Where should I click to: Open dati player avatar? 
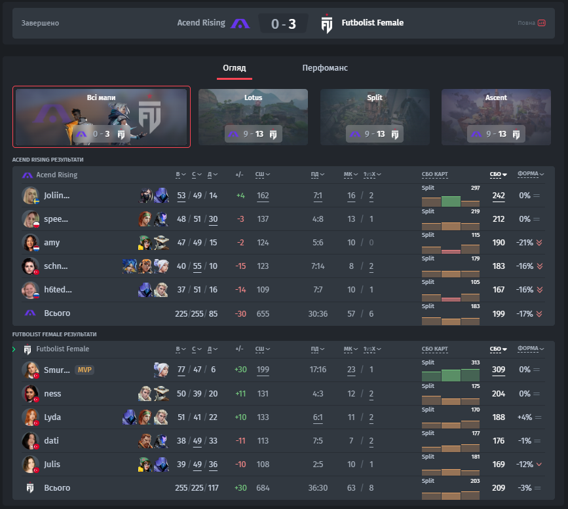point(30,440)
